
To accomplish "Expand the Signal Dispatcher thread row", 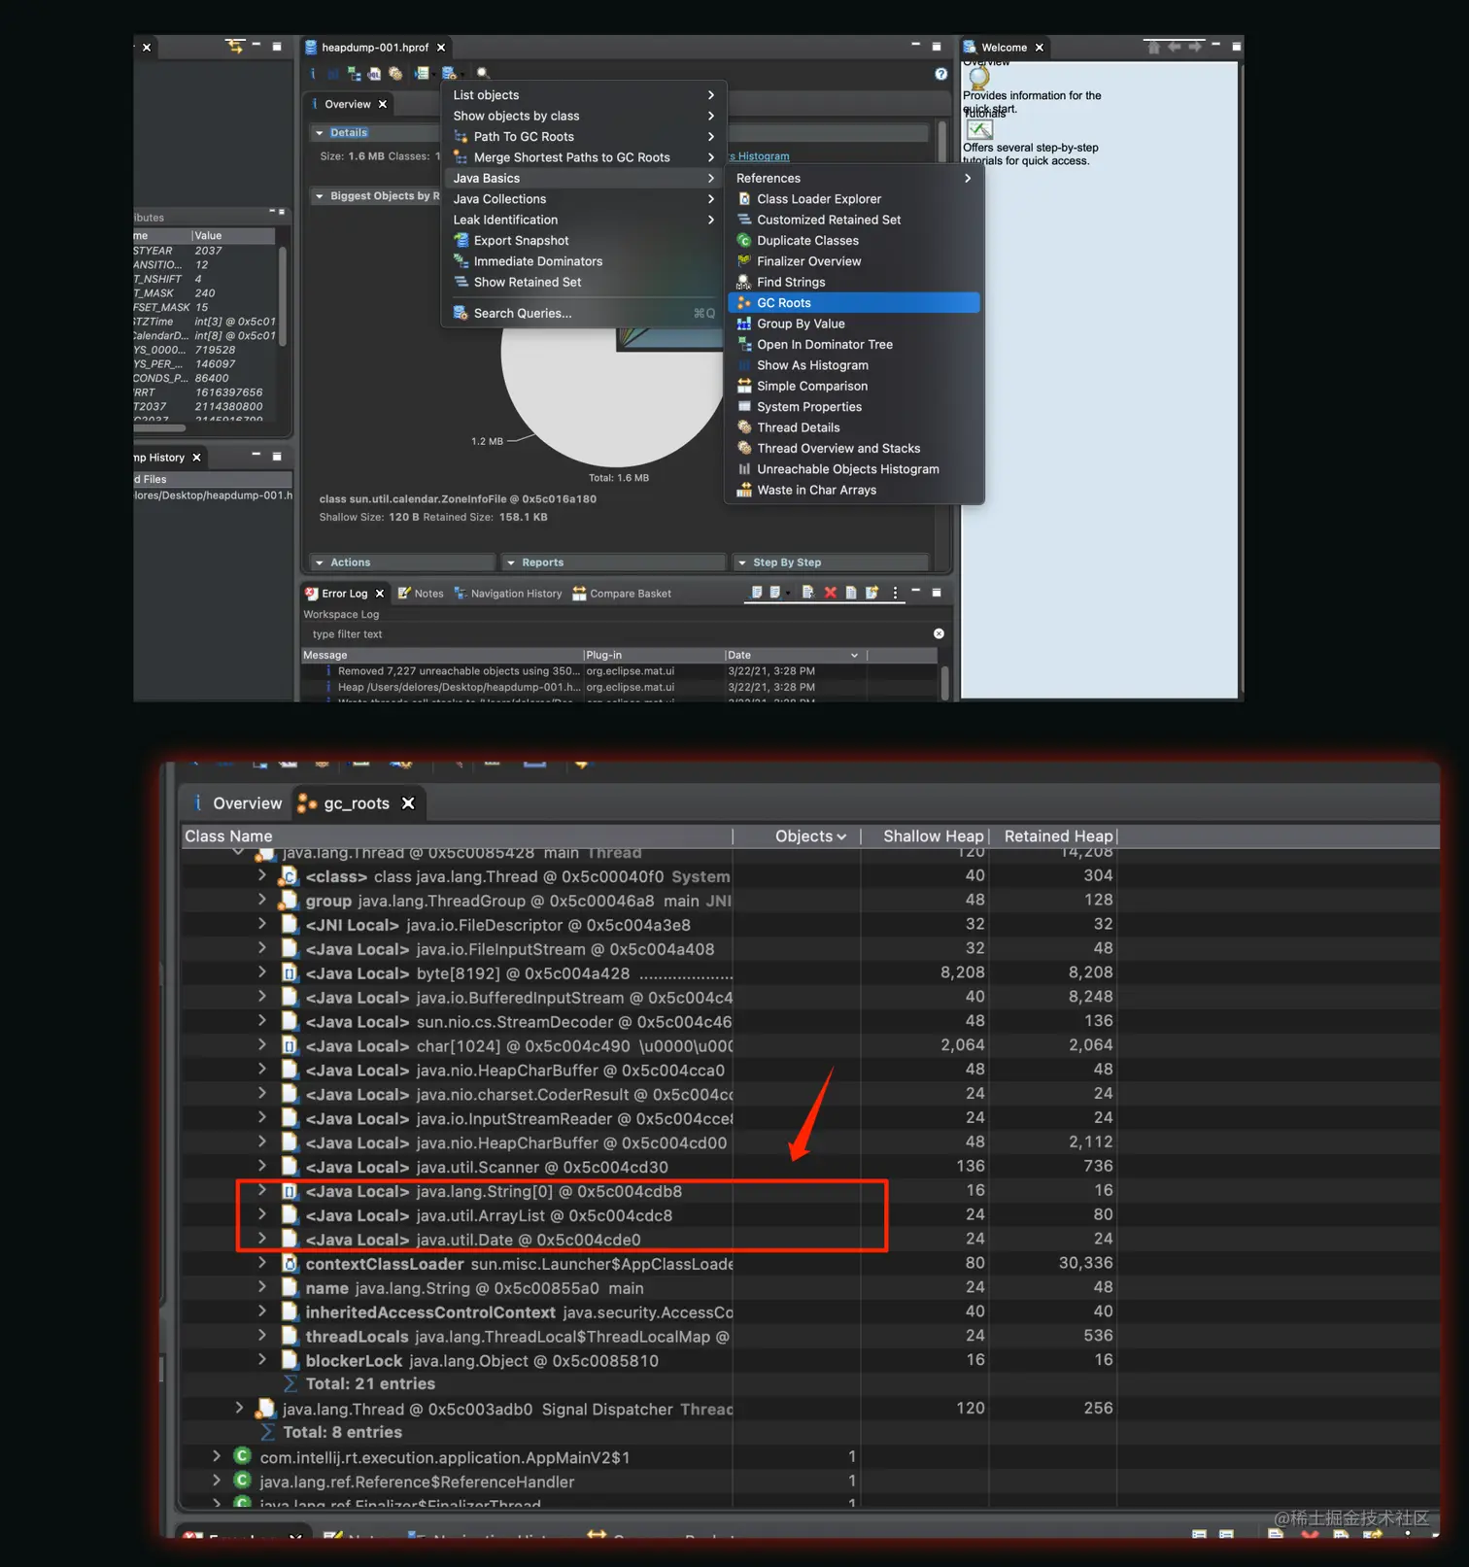I will tap(239, 1408).
